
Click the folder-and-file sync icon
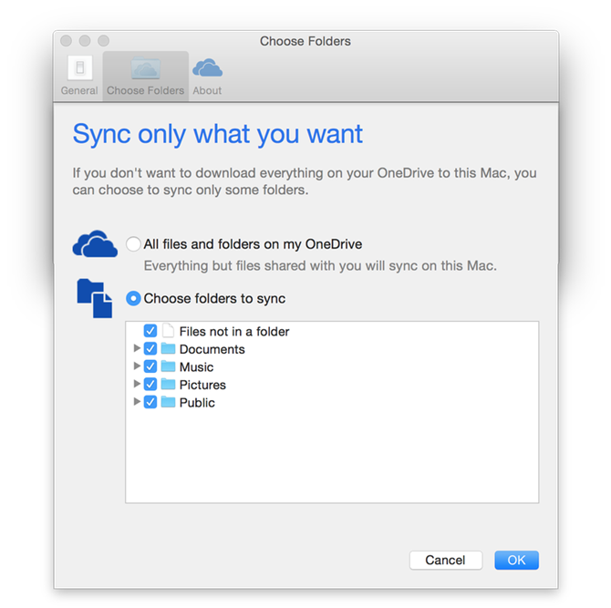[95, 298]
